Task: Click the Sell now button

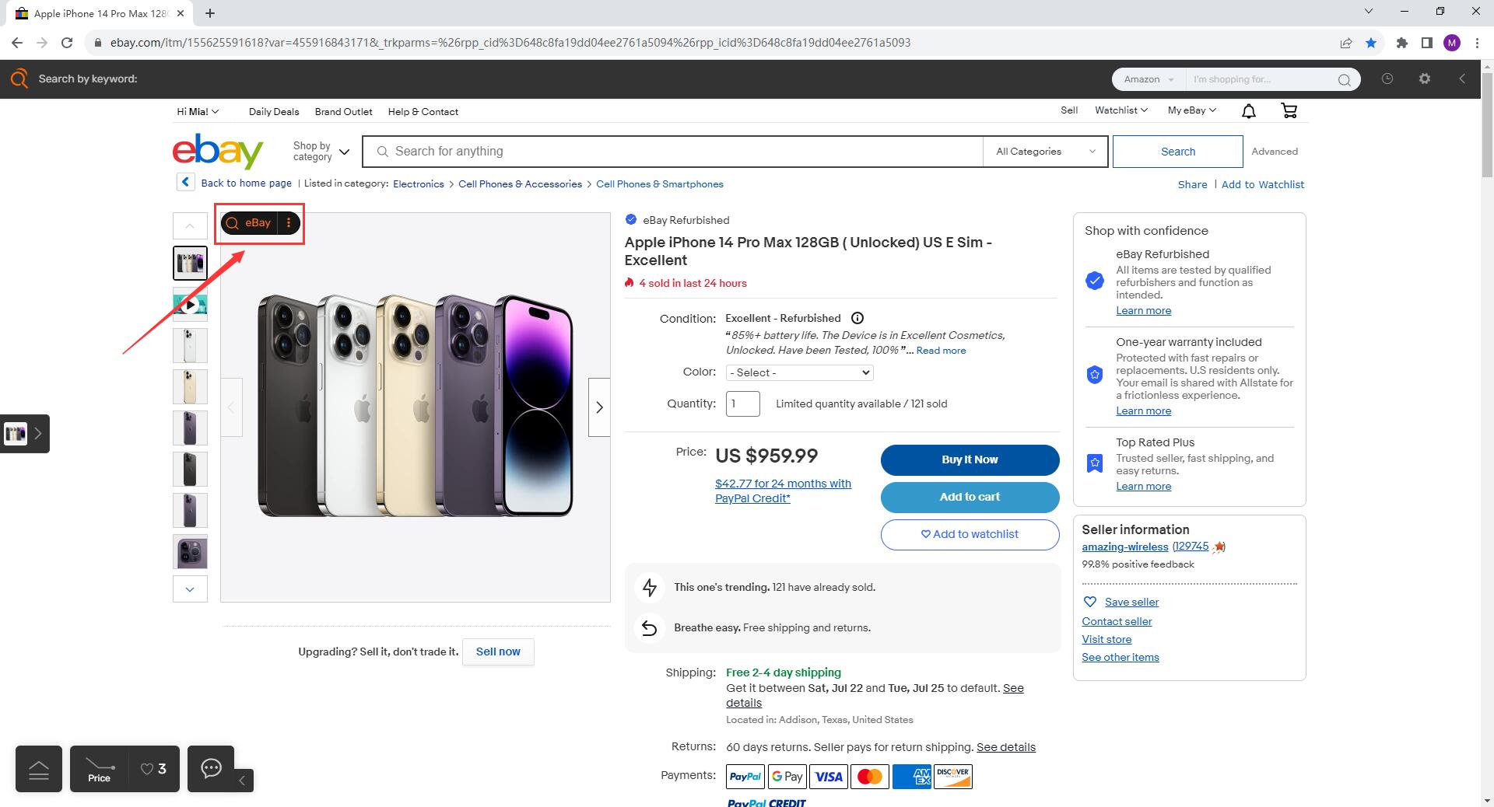Action: (x=498, y=652)
